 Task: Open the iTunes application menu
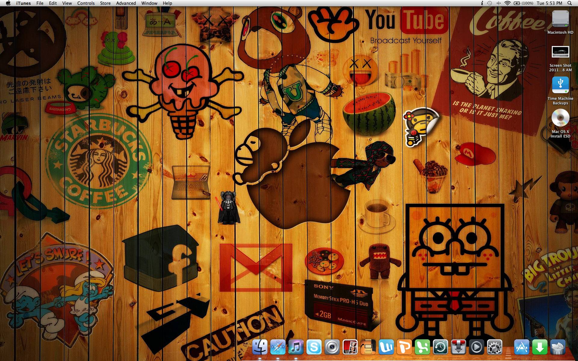pyautogui.click(x=23, y=3)
